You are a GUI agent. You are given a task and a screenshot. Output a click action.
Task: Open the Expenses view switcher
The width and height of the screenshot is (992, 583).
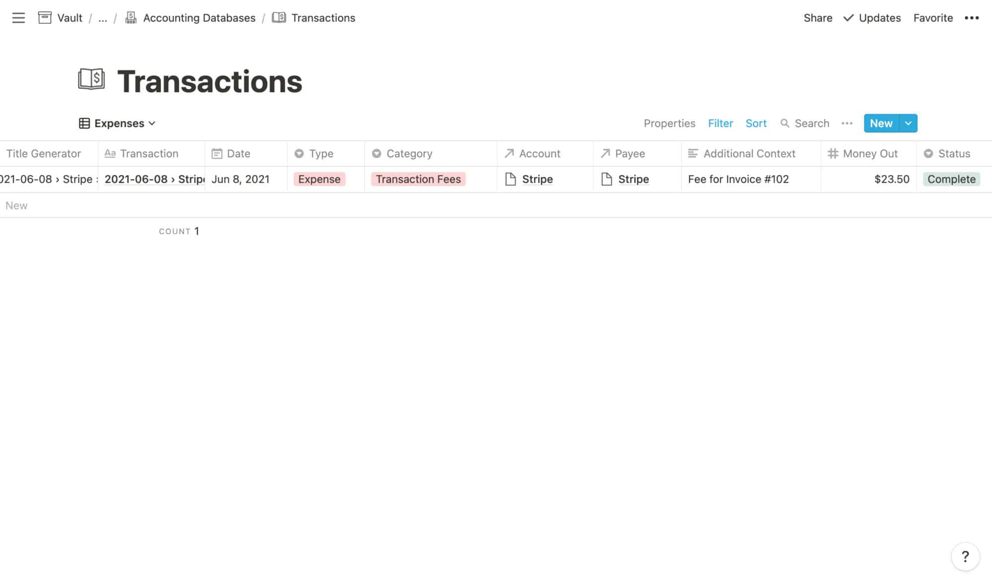coord(118,123)
